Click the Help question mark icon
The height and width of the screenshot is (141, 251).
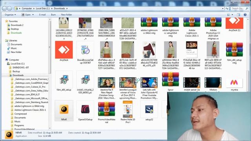click(x=245, y=15)
